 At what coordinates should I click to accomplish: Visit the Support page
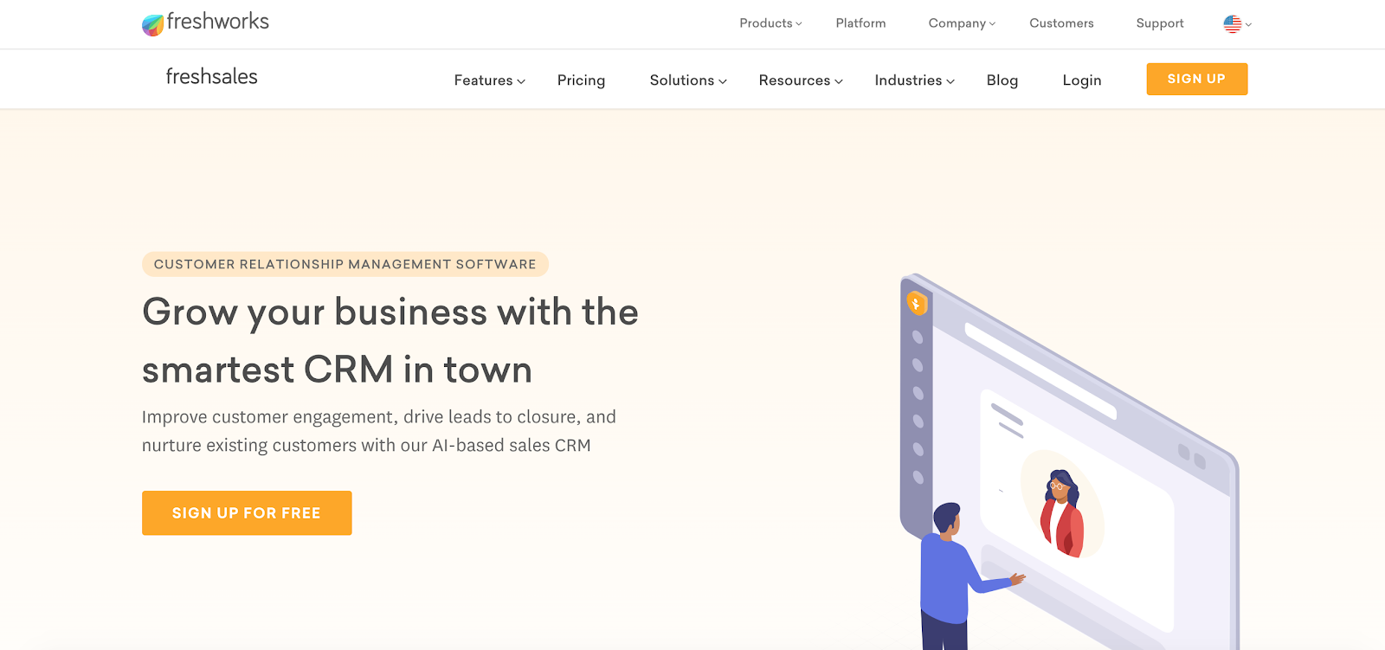1160,23
